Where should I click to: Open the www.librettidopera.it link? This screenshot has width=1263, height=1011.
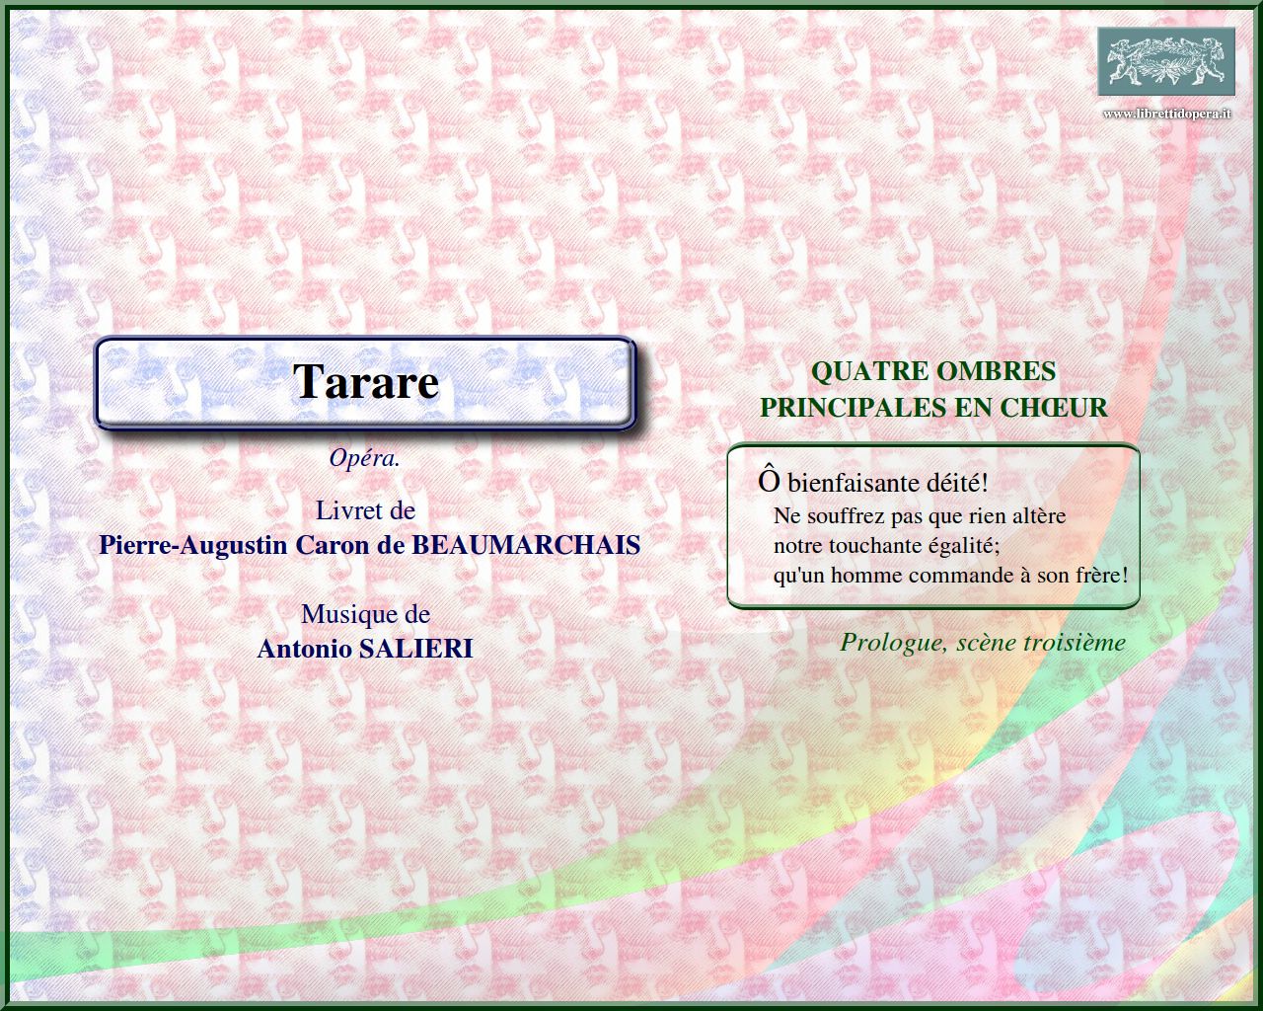coord(1166,114)
